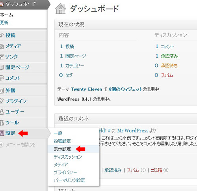Select 表示設定 from the settings submenu

pos(62,149)
